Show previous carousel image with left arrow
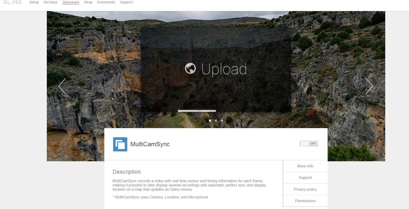This screenshot has width=409, height=209. [62, 86]
